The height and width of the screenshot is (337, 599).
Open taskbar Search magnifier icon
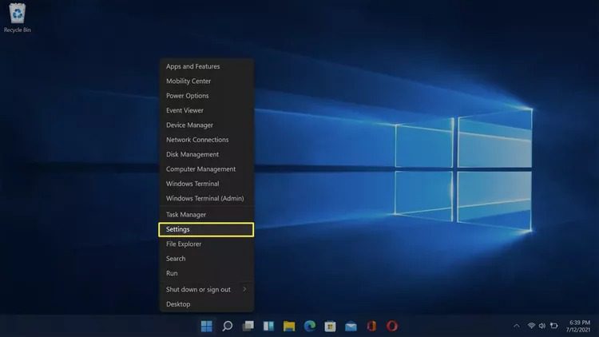pos(228,326)
